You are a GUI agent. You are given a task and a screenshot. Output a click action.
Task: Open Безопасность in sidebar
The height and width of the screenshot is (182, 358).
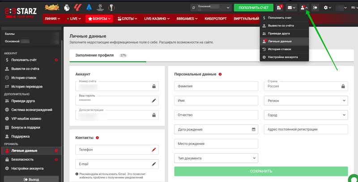pos(31,160)
